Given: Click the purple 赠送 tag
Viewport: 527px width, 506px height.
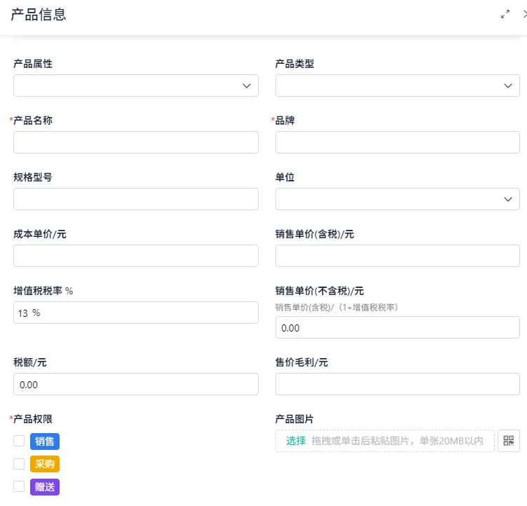Looking at the screenshot, I should (x=45, y=487).
